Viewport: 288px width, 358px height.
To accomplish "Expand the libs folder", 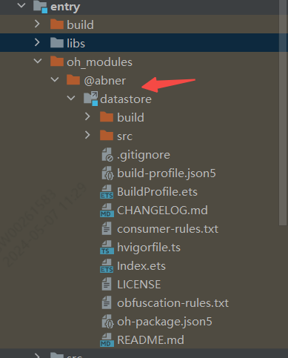I will click(37, 42).
